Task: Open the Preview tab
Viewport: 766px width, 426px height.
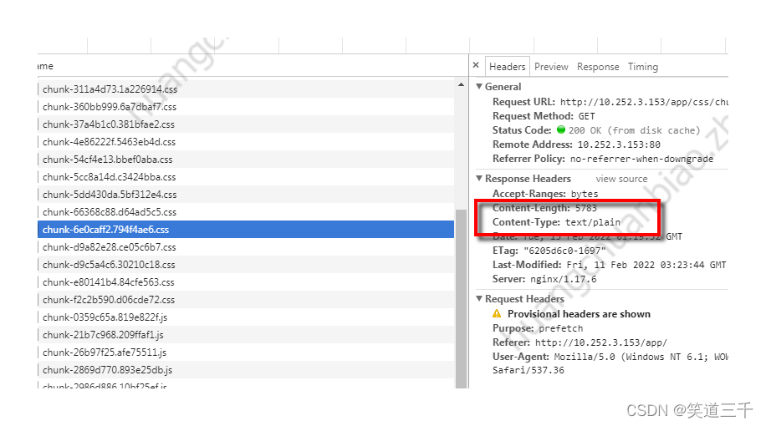Action: pyautogui.click(x=551, y=67)
